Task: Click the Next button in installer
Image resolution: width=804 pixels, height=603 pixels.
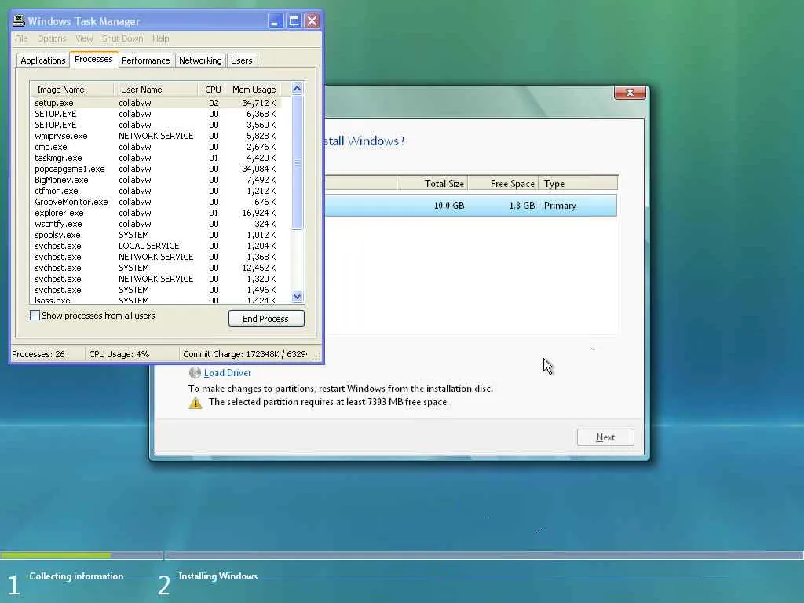Action: point(605,437)
